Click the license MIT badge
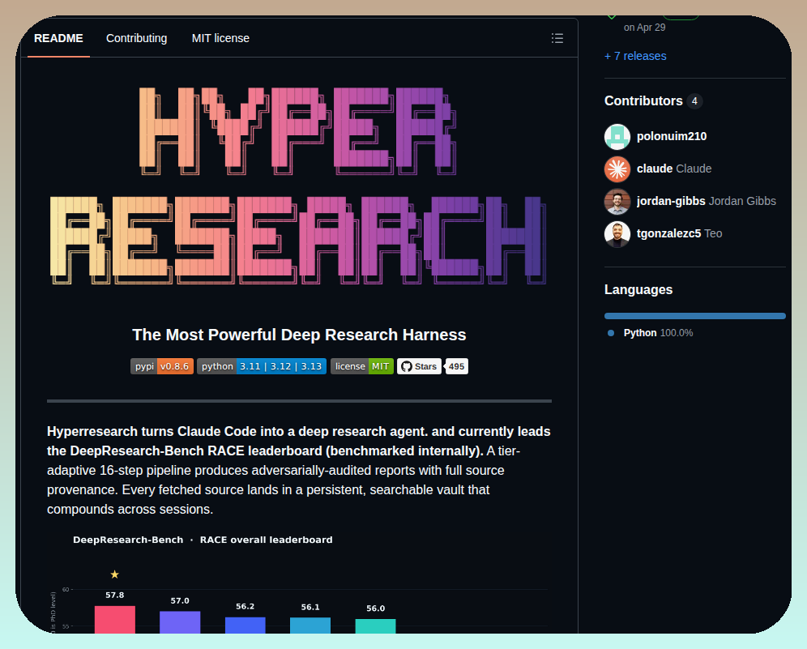 (x=362, y=366)
